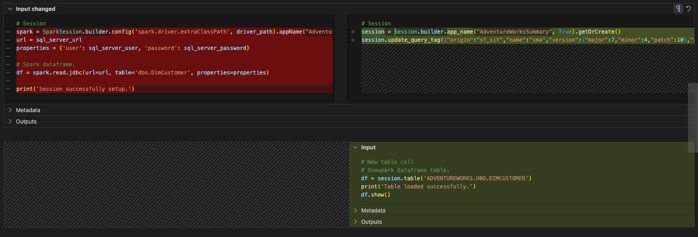Toggle whitespace display with the pilcrow icon
698x237 pixels.
point(678,9)
